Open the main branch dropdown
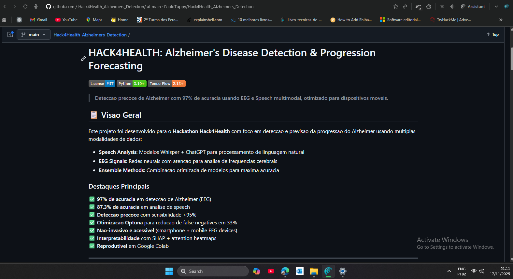 point(34,34)
